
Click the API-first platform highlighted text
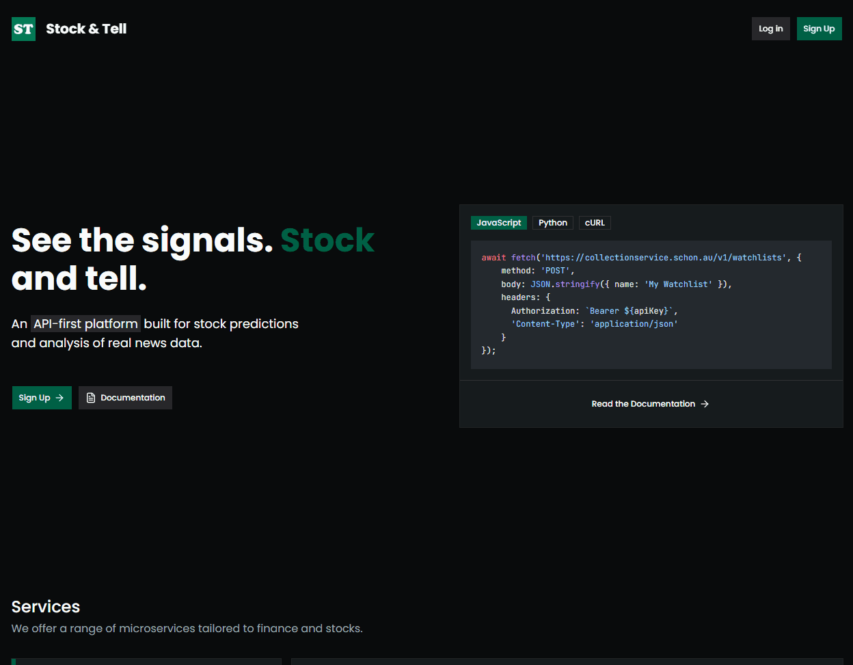point(85,323)
